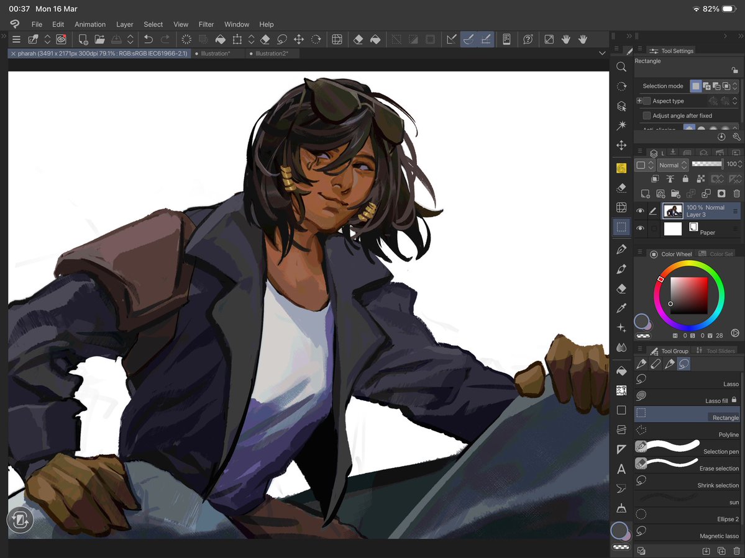This screenshot has width=745, height=558.
Task: Switch to the Color Set tab
Action: (x=716, y=254)
